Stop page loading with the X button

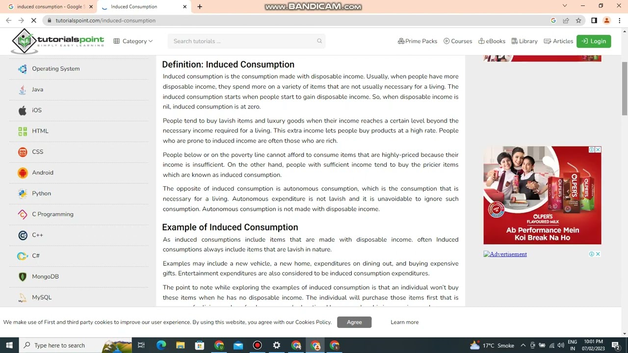point(33,20)
